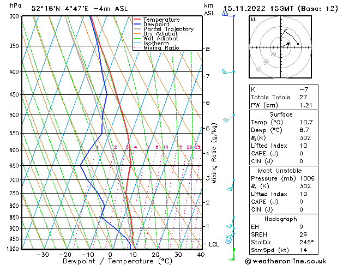Click the wind barb at 500 hPa
Image resolution: width=343 pixels, height=265 pixels.
pos(228,118)
